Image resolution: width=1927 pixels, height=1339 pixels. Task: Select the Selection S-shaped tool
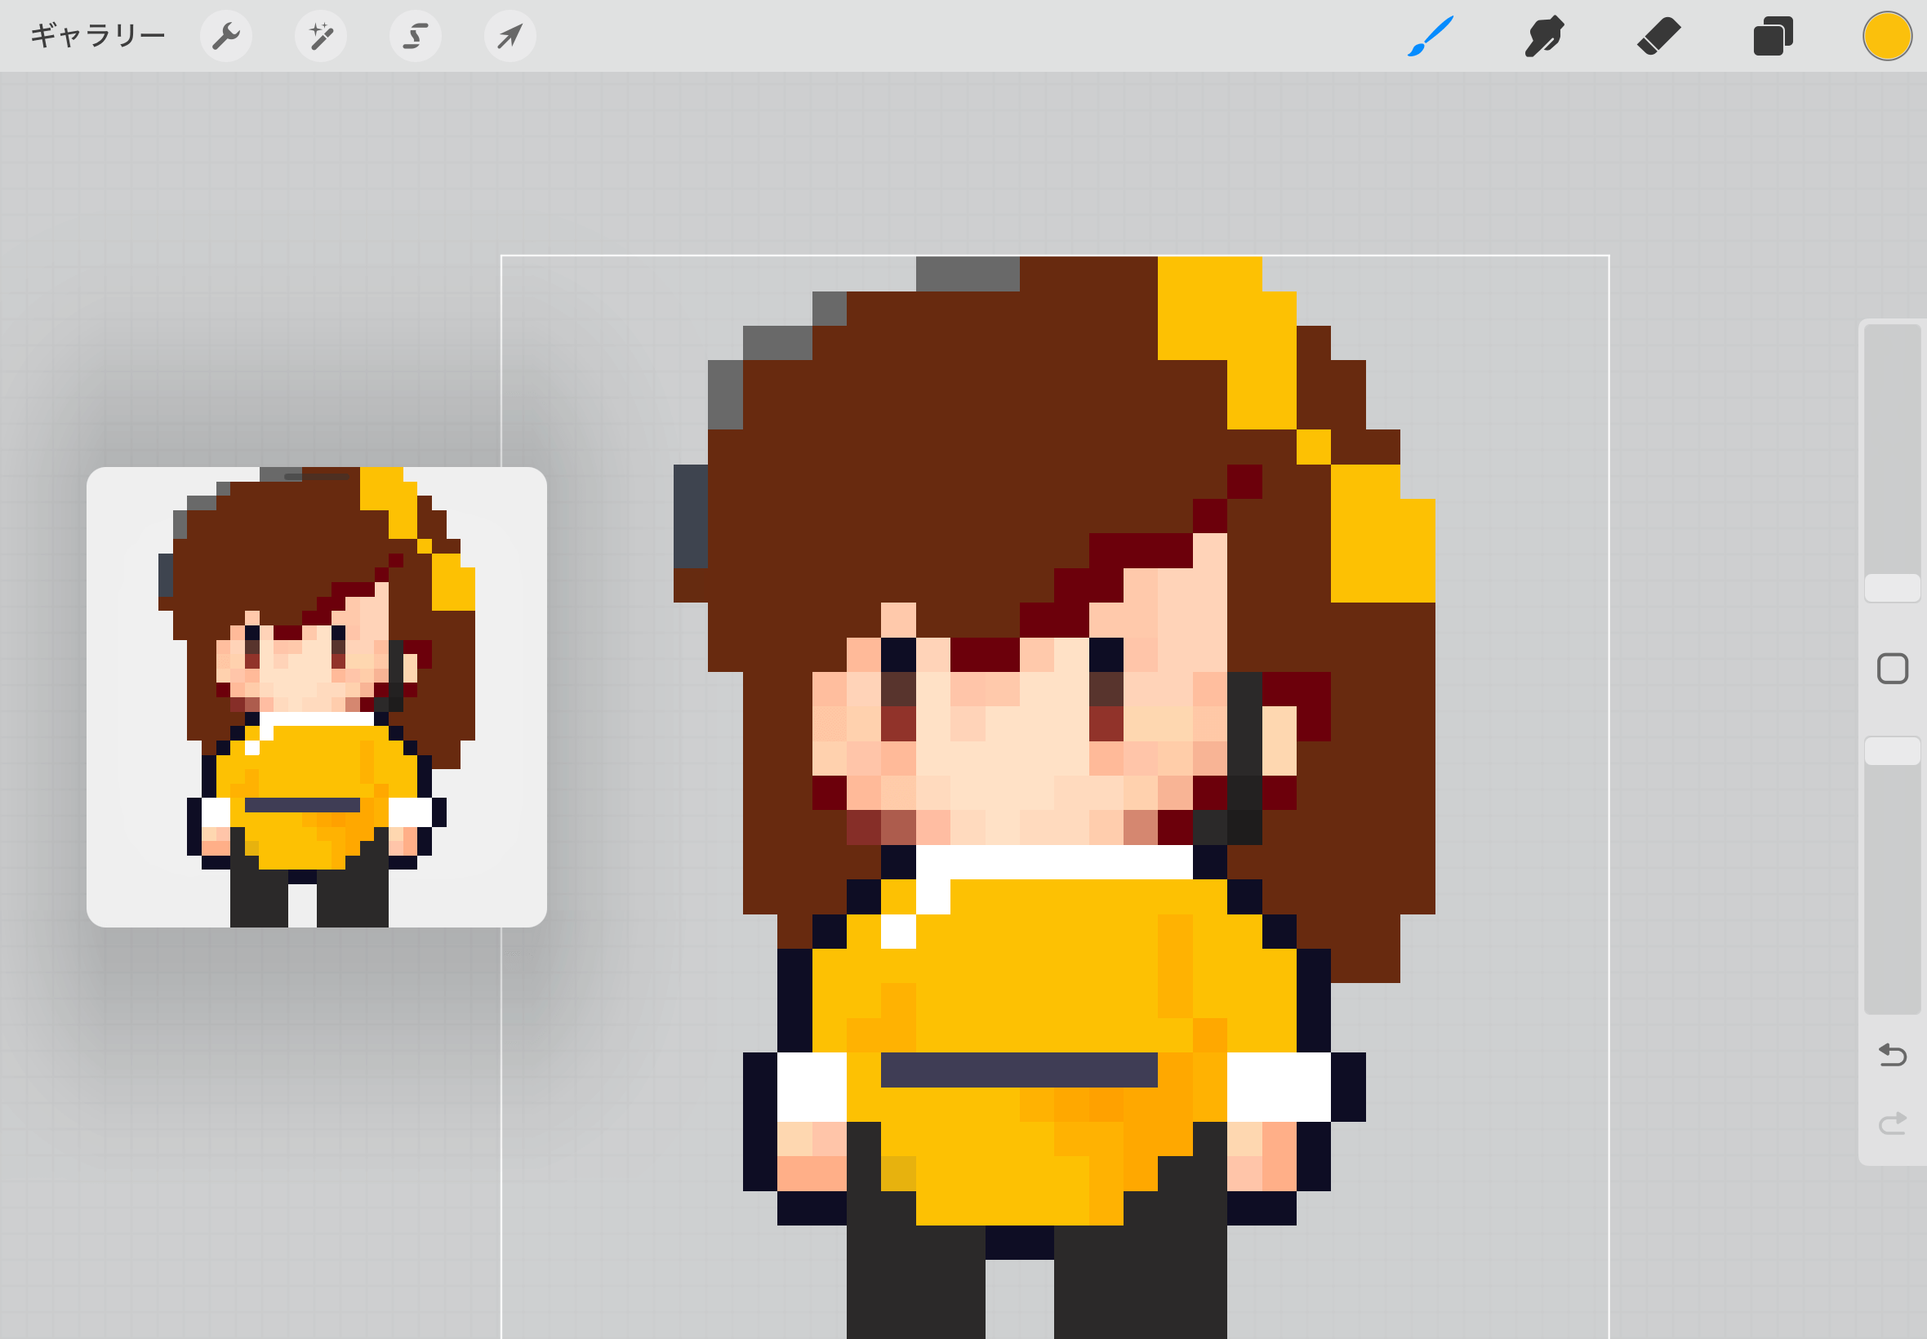pyautogui.click(x=416, y=36)
